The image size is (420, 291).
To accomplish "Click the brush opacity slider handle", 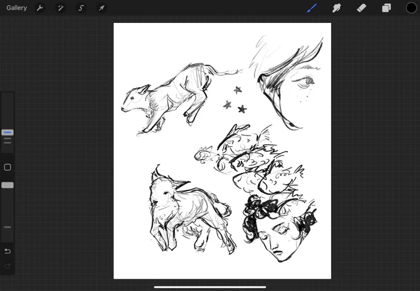I will tap(7, 185).
